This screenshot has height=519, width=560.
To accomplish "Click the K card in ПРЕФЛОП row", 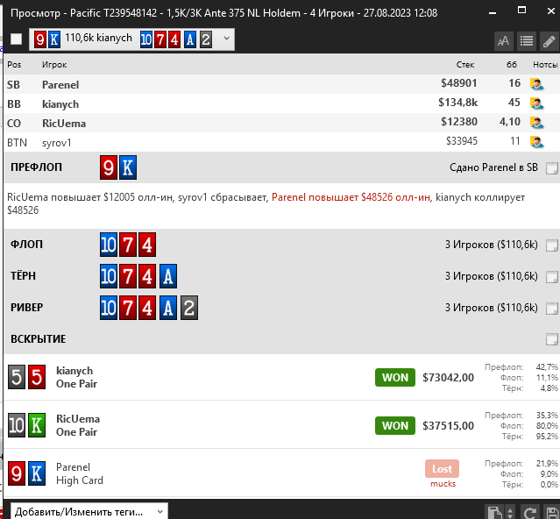I will click(127, 167).
